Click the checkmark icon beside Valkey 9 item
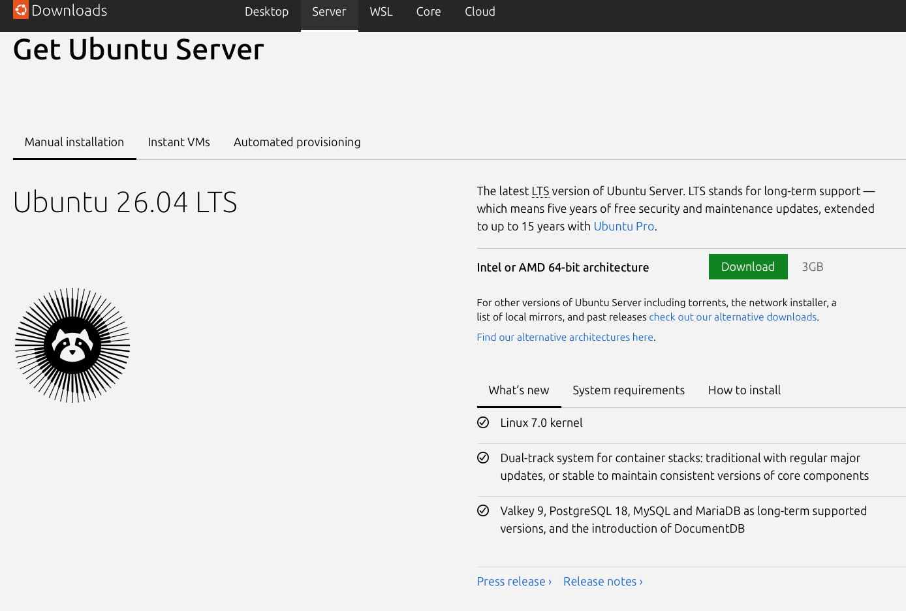 (483, 510)
